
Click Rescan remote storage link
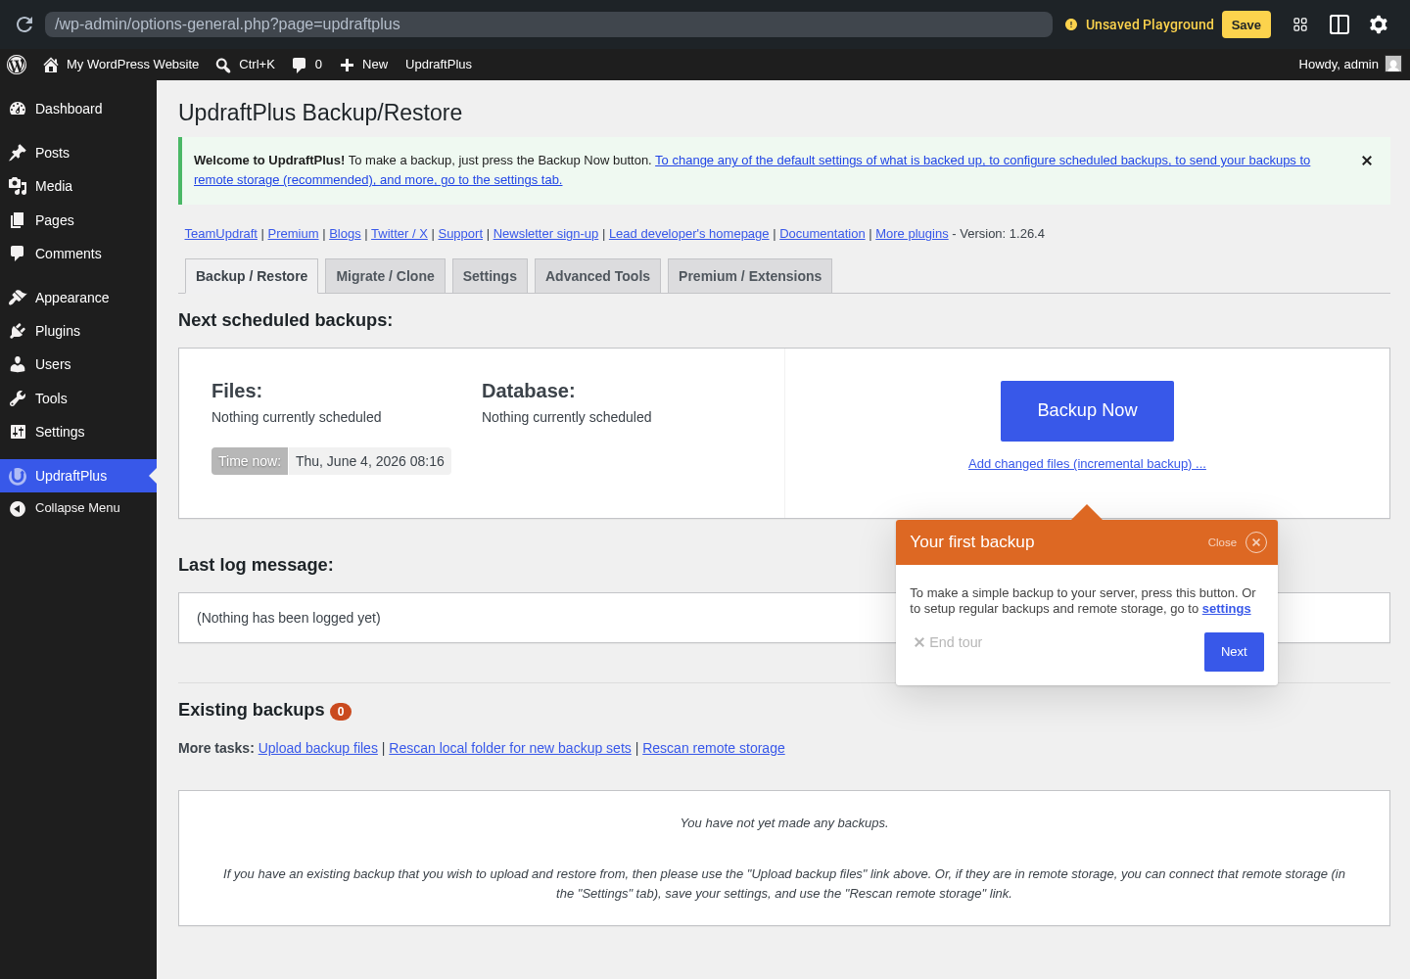tap(714, 748)
